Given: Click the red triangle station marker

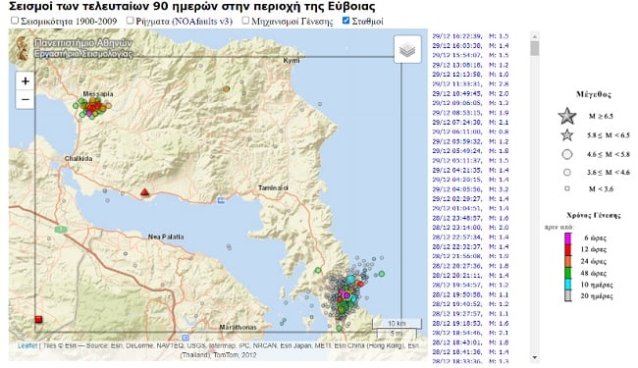Looking at the screenshot, I should [145, 192].
